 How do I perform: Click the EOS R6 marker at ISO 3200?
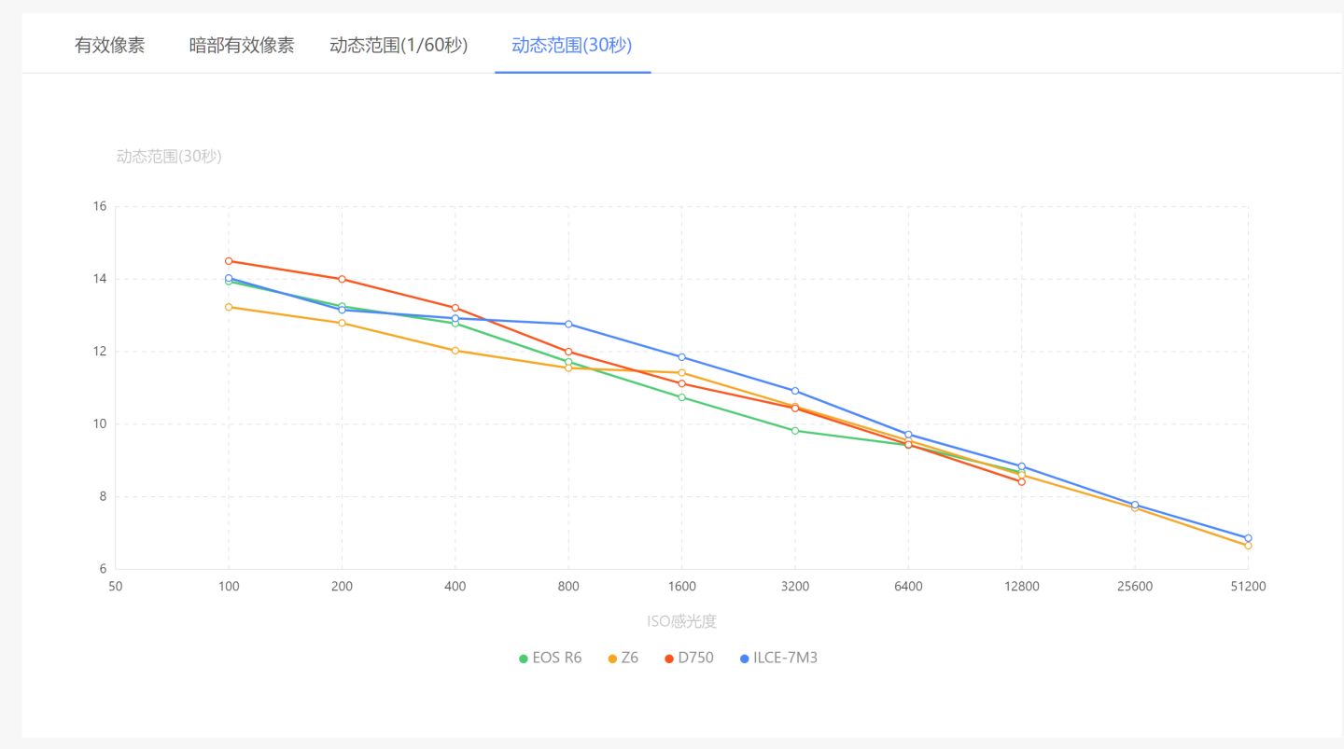coord(795,429)
